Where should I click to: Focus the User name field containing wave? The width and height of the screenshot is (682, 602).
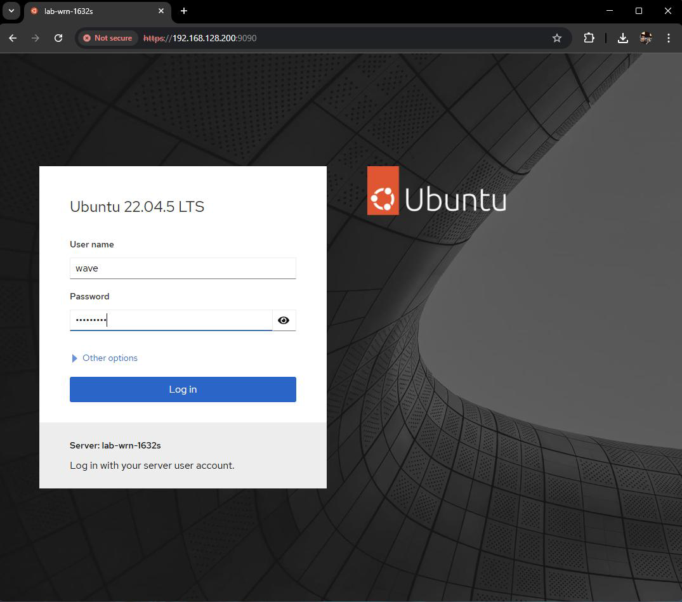tap(183, 268)
